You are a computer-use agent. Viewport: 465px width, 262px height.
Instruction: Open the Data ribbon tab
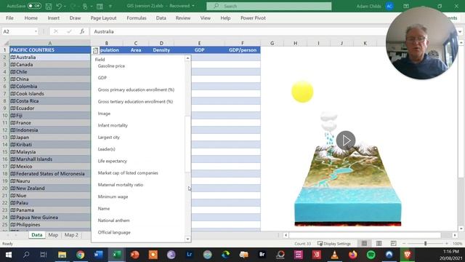pos(161,18)
